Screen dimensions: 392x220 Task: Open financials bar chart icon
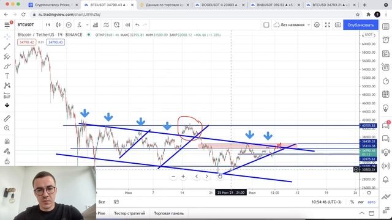tap(96, 24)
